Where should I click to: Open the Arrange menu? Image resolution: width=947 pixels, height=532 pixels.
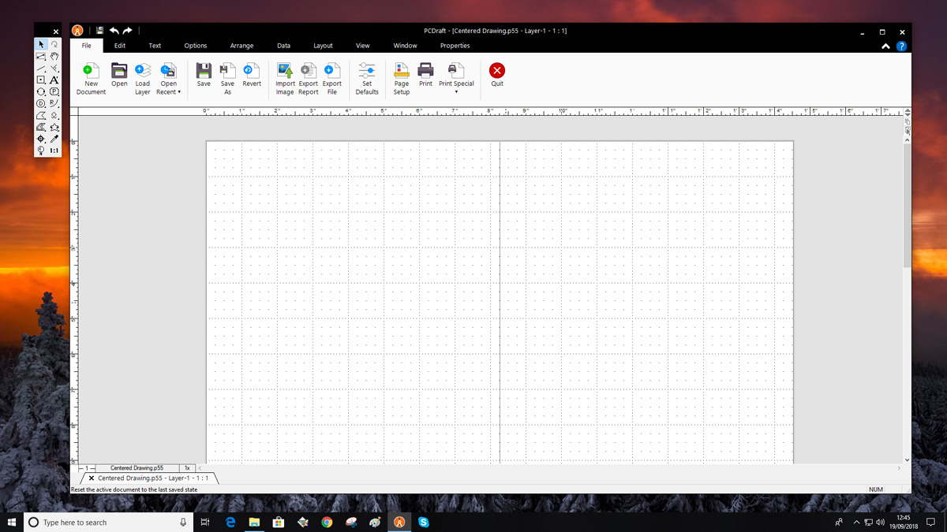(x=241, y=45)
